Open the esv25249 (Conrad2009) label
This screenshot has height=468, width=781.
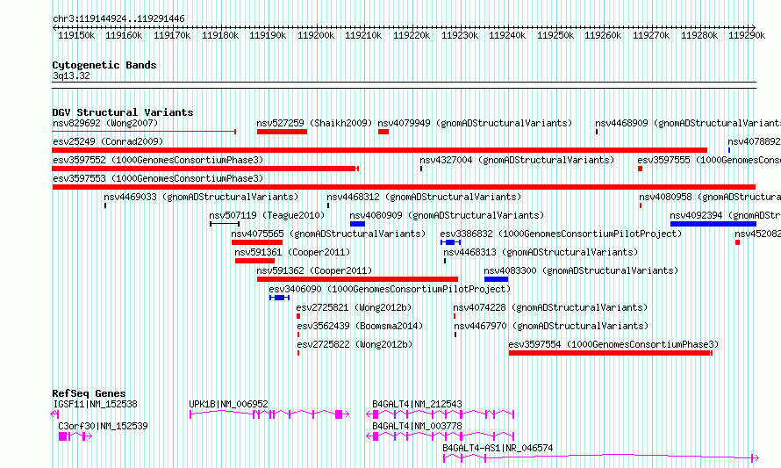tap(108, 141)
